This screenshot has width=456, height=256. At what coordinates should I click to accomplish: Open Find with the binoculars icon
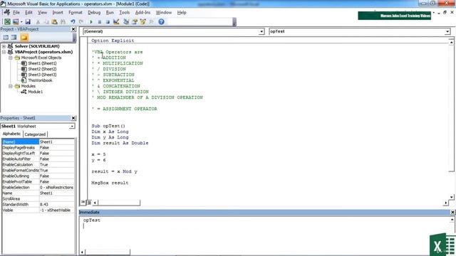[63, 22]
